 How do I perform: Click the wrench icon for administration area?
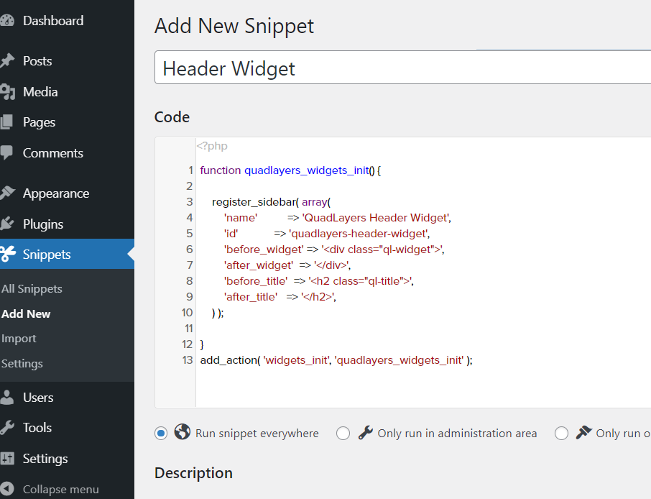[365, 433]
